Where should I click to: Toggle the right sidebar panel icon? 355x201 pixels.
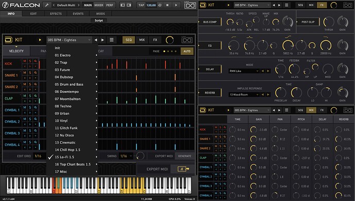tap(129, 5)
